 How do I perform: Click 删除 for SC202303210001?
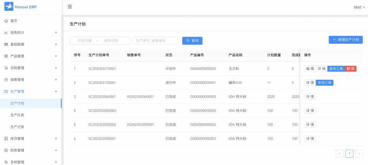pos(351,69)
